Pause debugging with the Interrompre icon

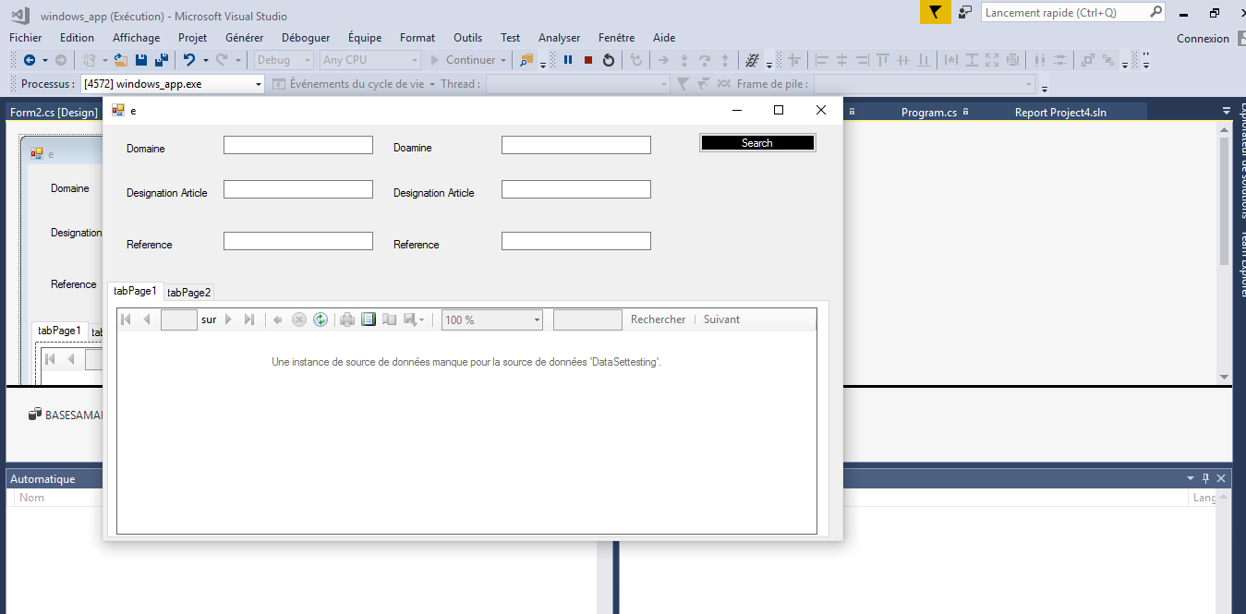point(568,60)
